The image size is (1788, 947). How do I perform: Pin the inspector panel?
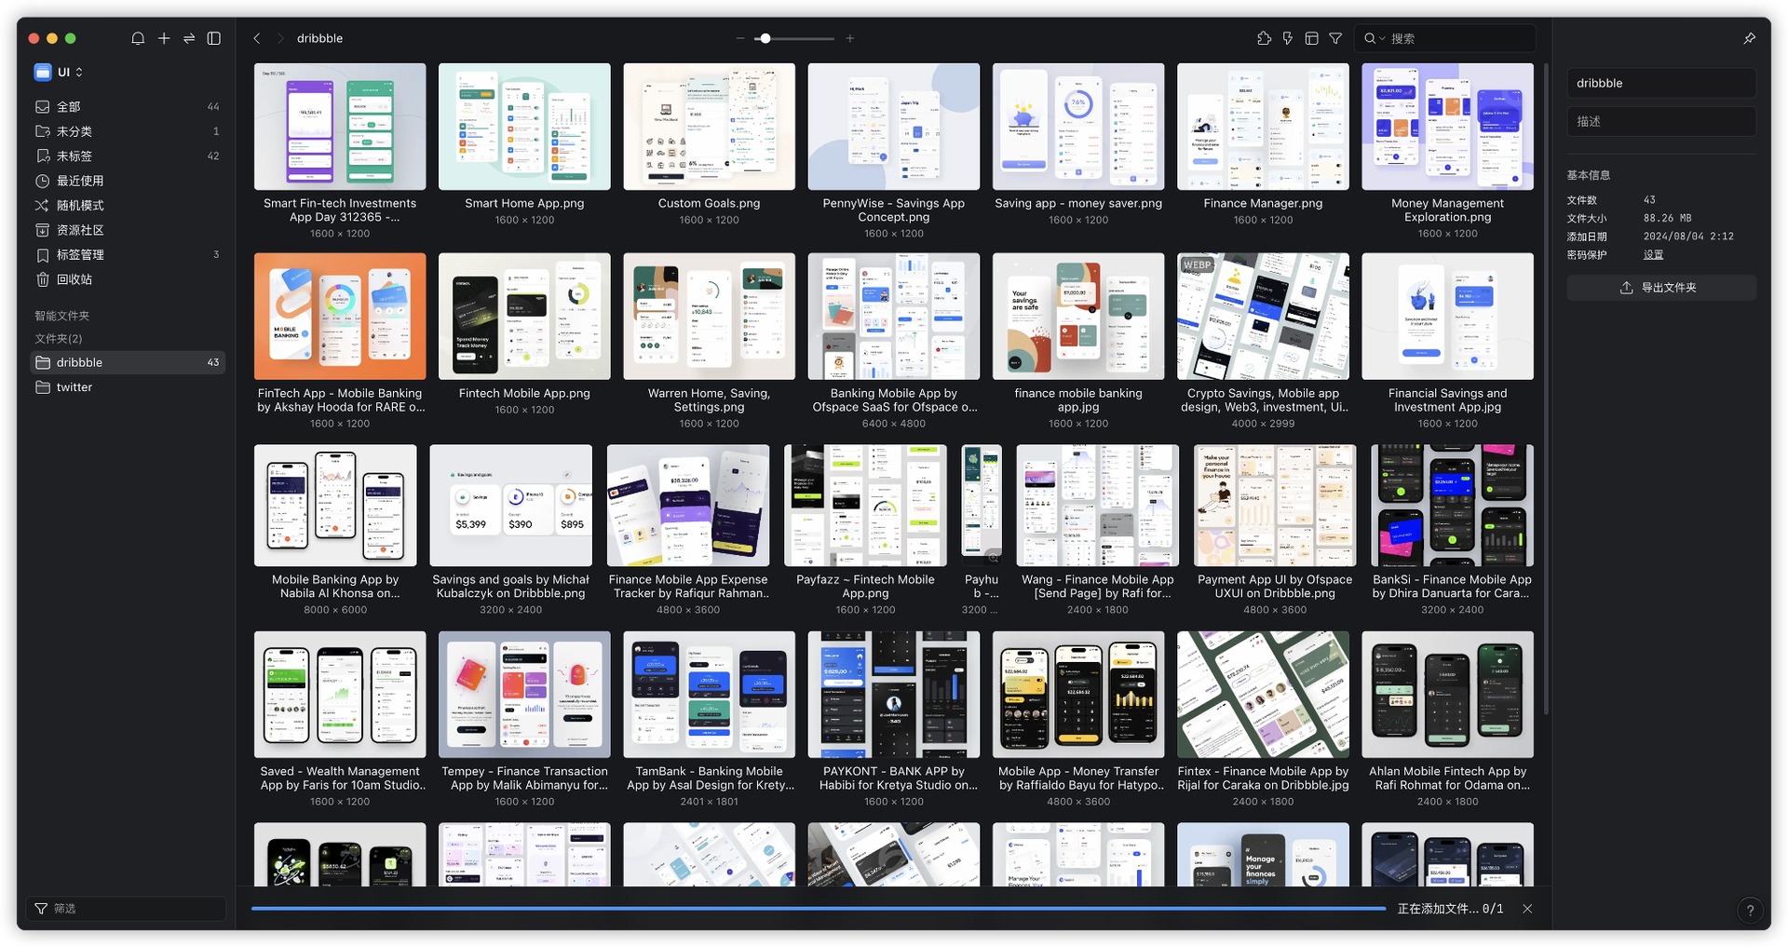click(x=1749, y=38)
